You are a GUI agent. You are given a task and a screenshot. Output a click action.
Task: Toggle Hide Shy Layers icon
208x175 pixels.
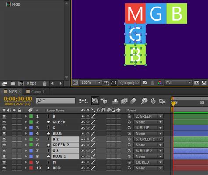[115, 101]
